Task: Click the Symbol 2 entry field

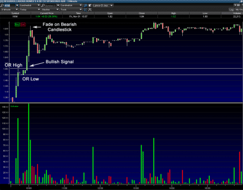Action: (x=50, y=5)
